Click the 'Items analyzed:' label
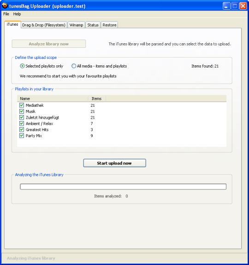The height and width of the screenshot is (265, 249). click(108, 196)
